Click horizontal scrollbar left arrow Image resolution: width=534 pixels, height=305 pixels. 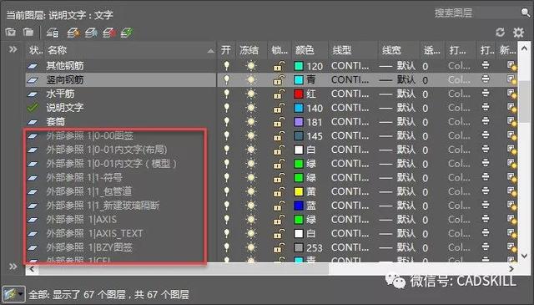click(x=32, y=269)
